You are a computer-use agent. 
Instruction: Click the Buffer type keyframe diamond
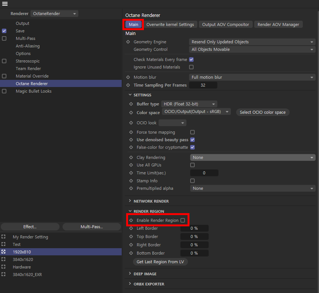coord(131,104)
